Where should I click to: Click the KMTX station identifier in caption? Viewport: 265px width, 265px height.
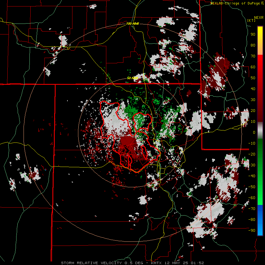pyautogui.click(x=157, y=263)
